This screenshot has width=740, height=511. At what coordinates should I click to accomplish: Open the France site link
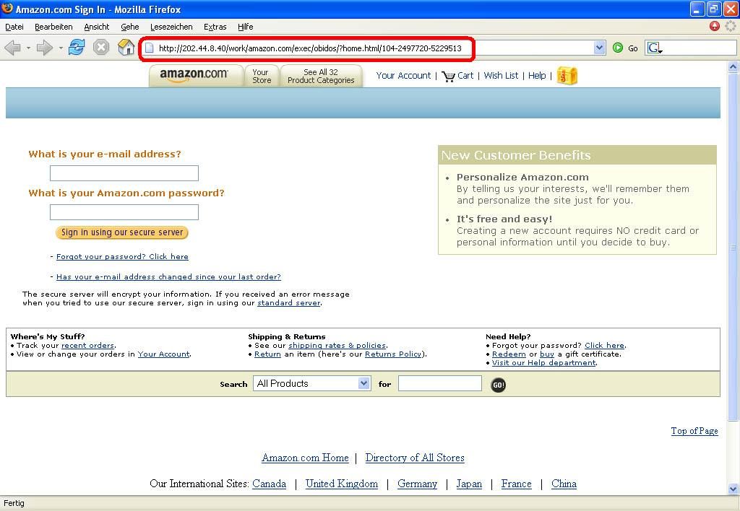tap(516, 484)
